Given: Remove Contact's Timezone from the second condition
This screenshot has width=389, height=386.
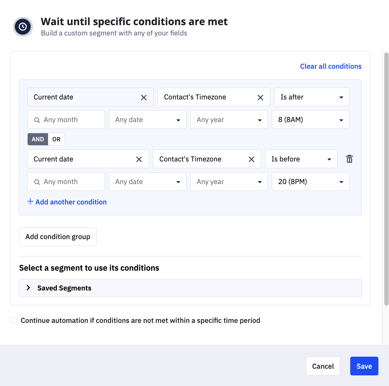Looking at the screenshot, I should pyautogui.click(x=251, y=159).
